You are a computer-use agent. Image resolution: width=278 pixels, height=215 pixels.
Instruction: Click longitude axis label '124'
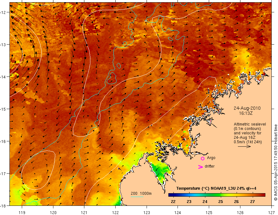(178, 212)
